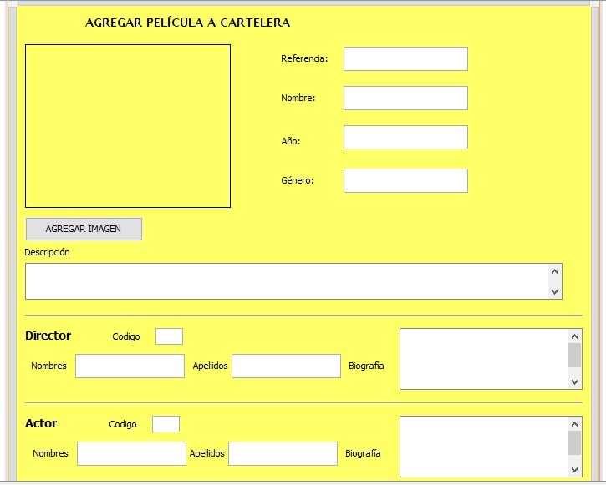Click the Actor 'Codigo' label
606x485 pixels.
coord(123,424)
